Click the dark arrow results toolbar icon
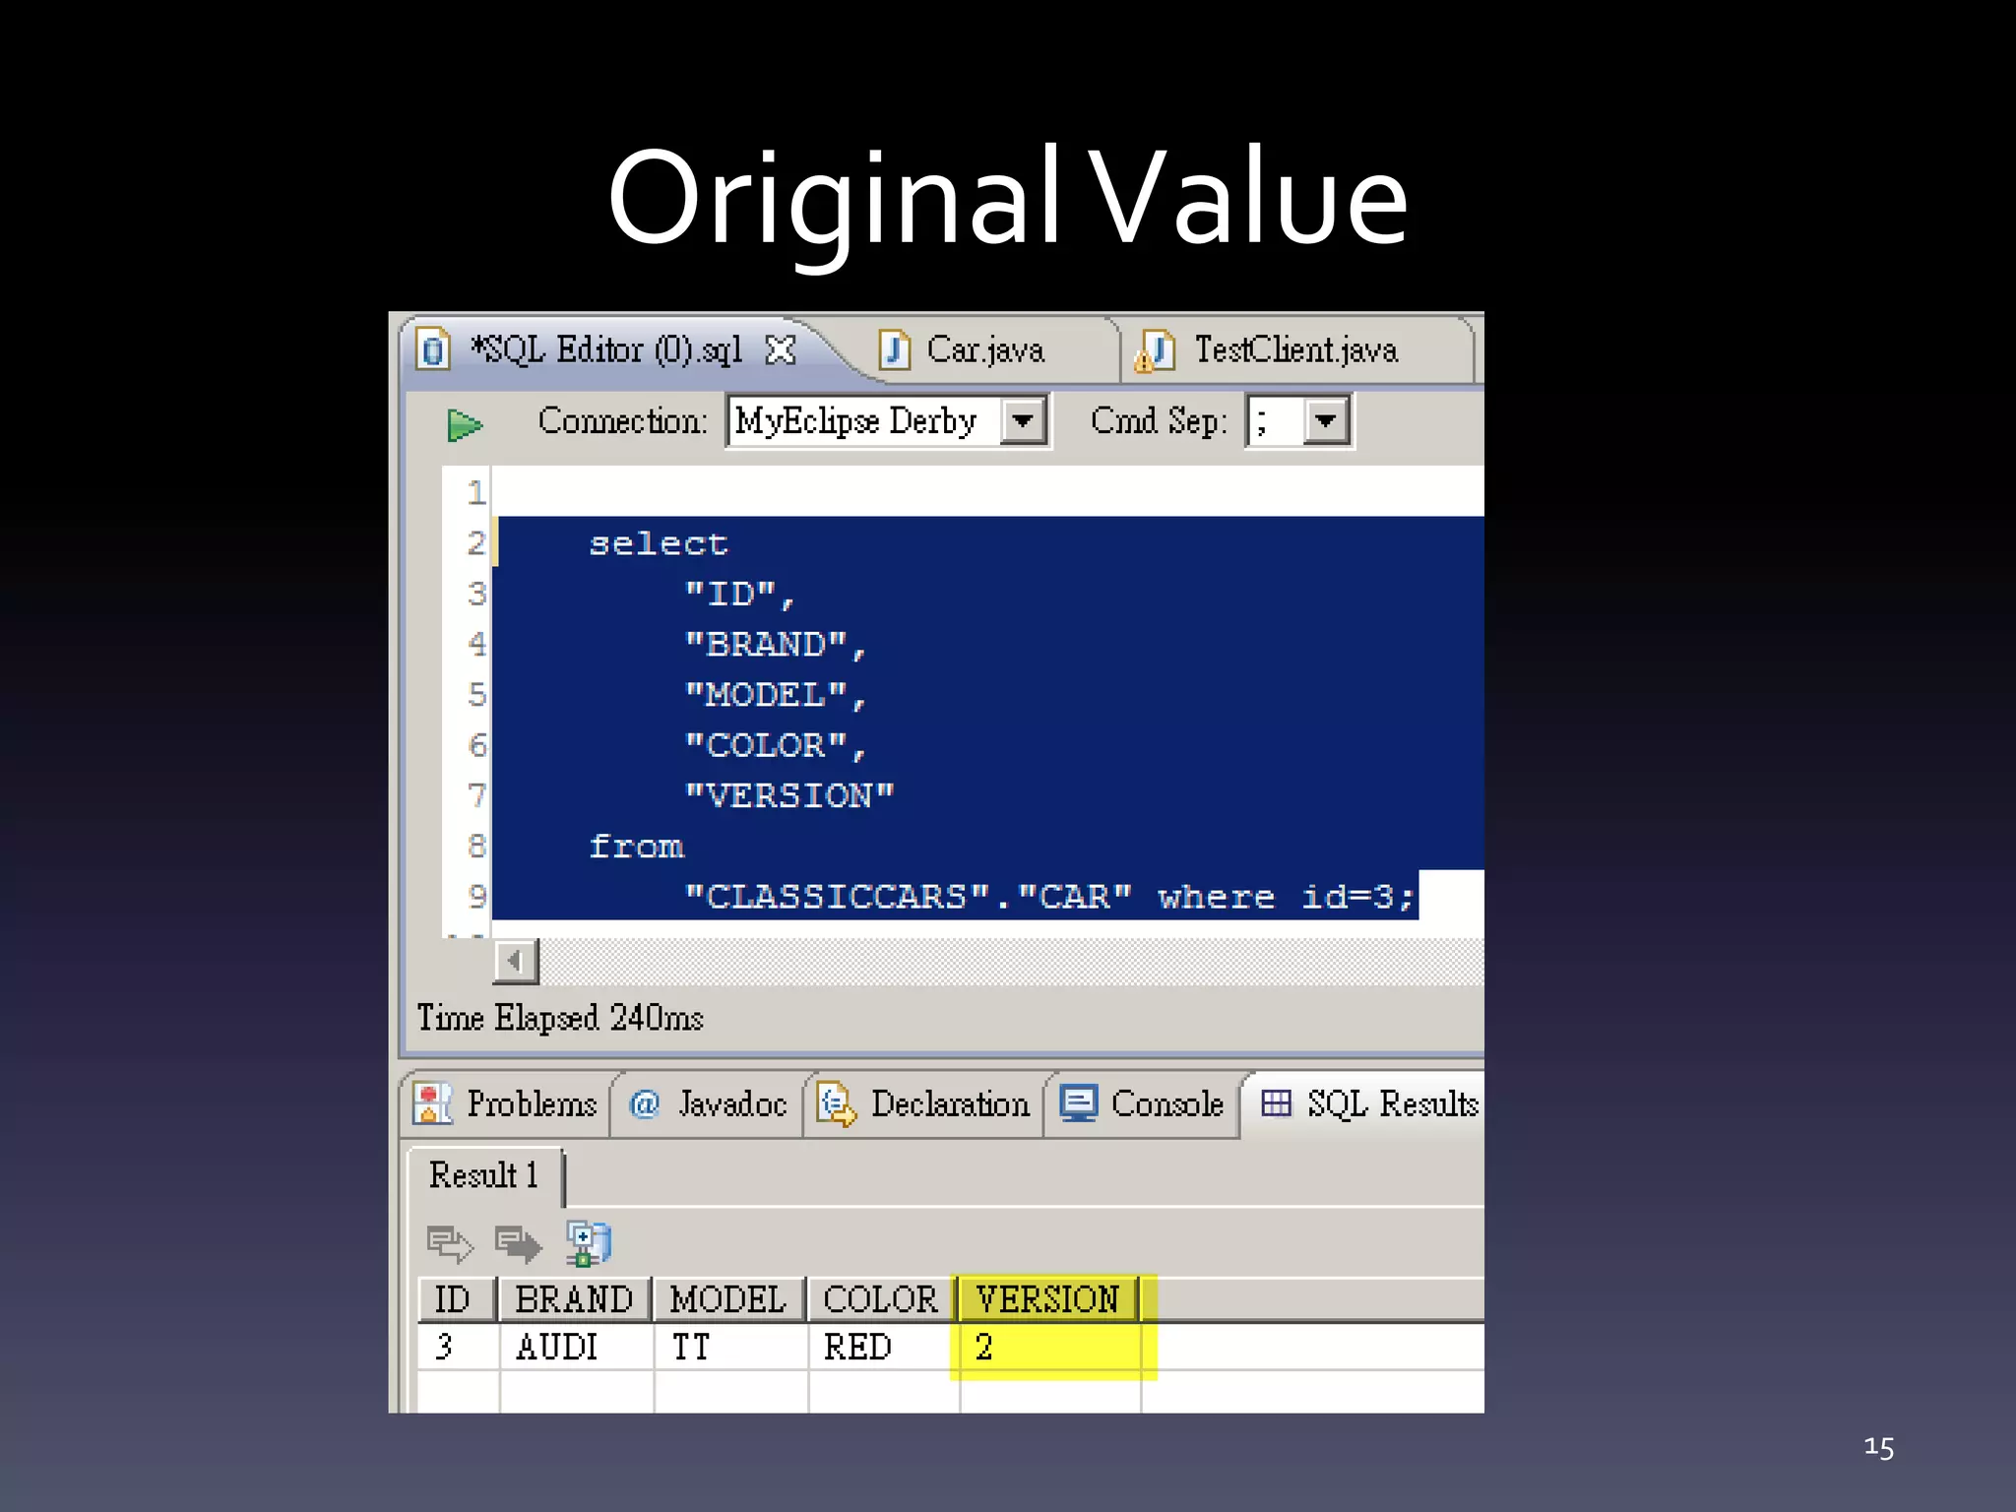This screenshot has width=2016, height=1512. click(518, 1243)
